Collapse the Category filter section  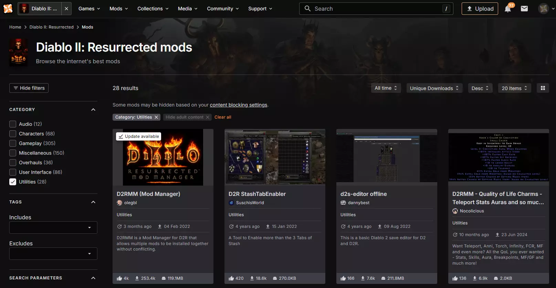point(93,110)
